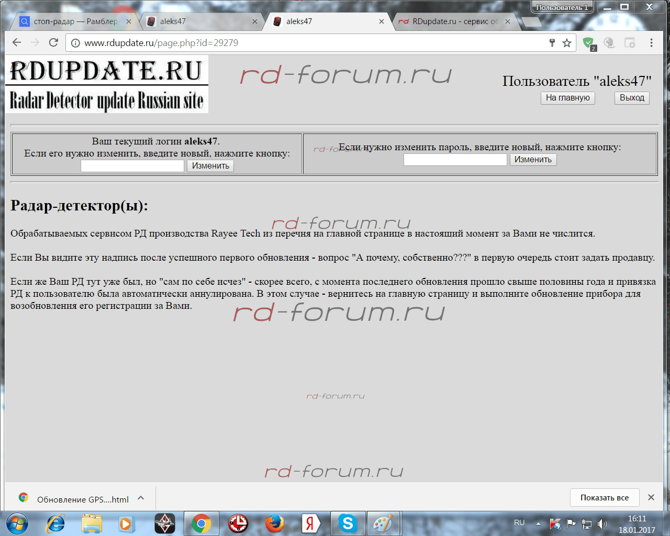Open Chrome three-dot menu
Viewport: 670px width, 536px height.
(651, 43)
